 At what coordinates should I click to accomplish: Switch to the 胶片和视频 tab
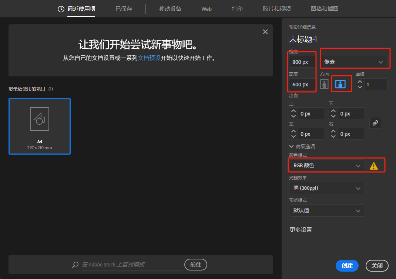click(276, 9)
